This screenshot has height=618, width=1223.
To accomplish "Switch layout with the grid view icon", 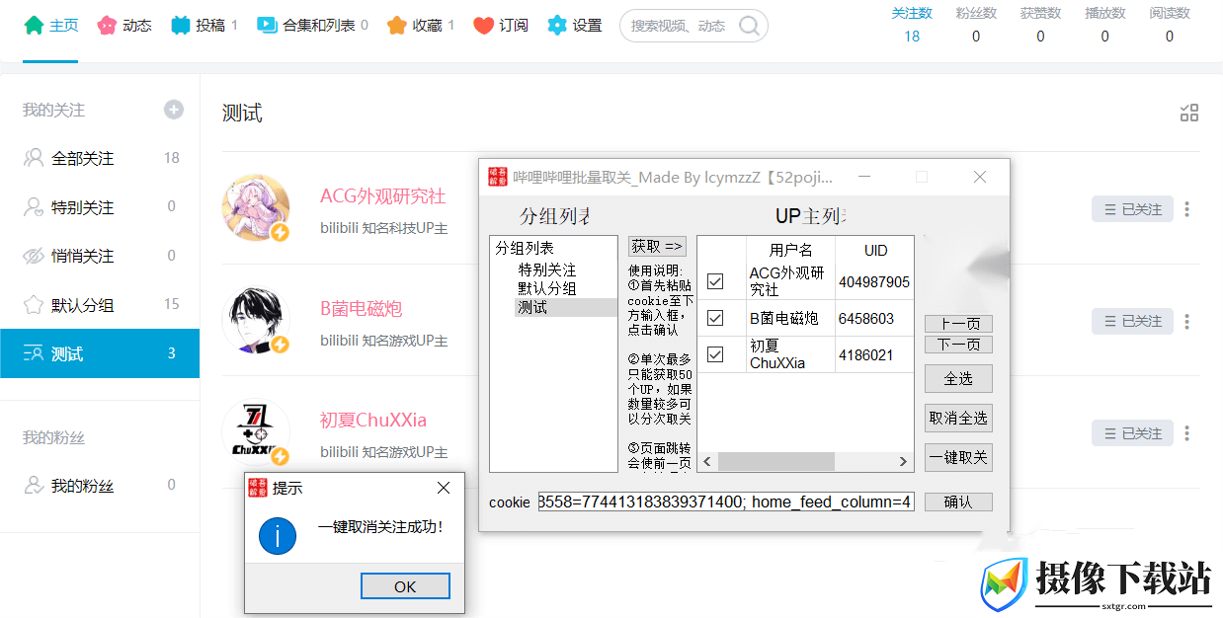I will point(1189,113).
